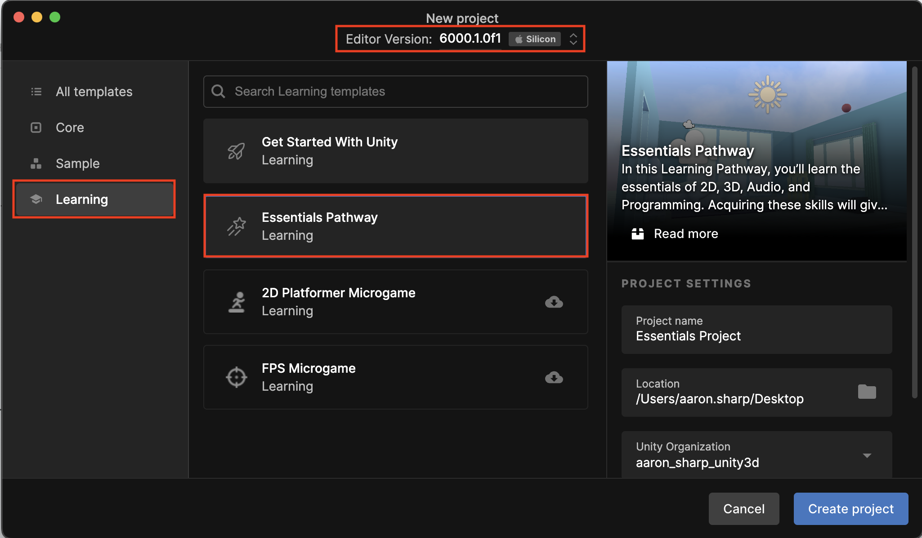Download the FPS Microgame template via cloud icon
Image resolution: width=922 pixels, height=538 pixels.
pyautogui.click(x=554, y=377)
